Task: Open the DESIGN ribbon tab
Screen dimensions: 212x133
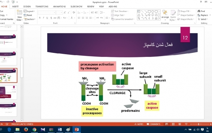Action: tap(27, 7)
